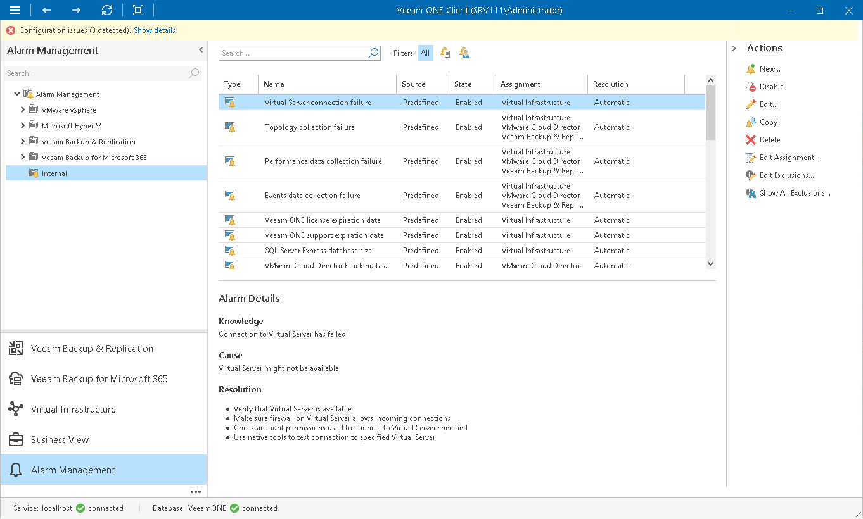Click Show All Exclusions... action
The height and width of the screenshot is (519, 863).
click(795, 193)
